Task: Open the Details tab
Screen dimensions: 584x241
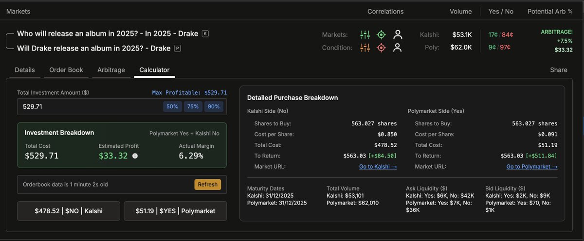Action: pyautogui.click(x=25, y=70)
